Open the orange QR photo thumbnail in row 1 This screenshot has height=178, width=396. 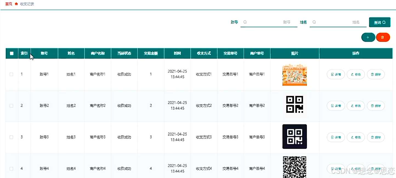point(295,74)
